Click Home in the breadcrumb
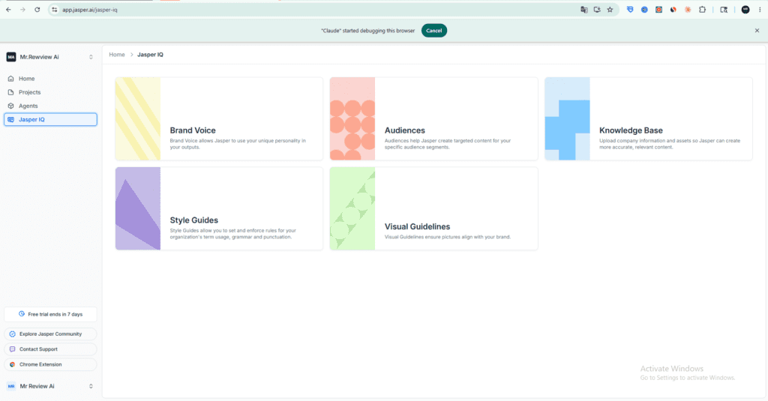The image size is (768, 401). (116, 55)
